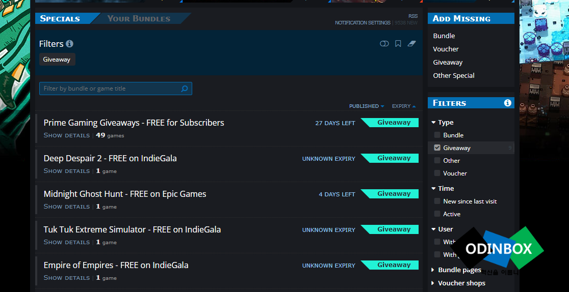This screenshot has width=569, height=292.
Task: Enable New since last visit filter
Action: [x=437, y=201]
